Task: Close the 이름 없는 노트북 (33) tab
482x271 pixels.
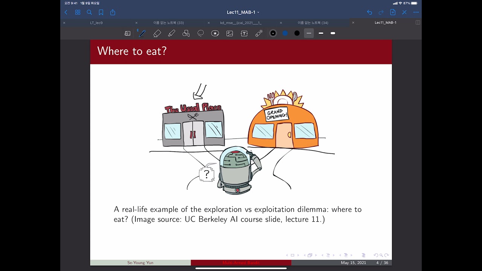Action: 136,23
